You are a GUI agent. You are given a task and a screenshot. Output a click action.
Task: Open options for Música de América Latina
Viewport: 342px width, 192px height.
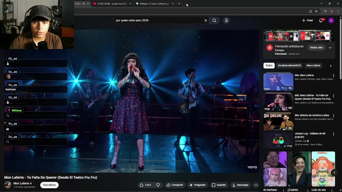(333, 116)
